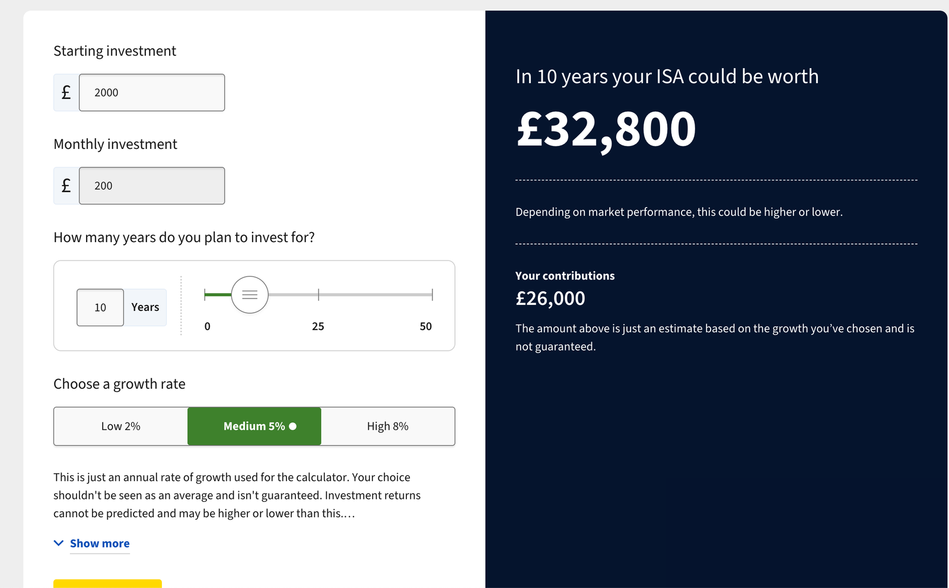Viewport: 949px width, 588px height.
Task: Click inside the Starting investment amount field
Action: pyautogui.click(x=151, y=92)
